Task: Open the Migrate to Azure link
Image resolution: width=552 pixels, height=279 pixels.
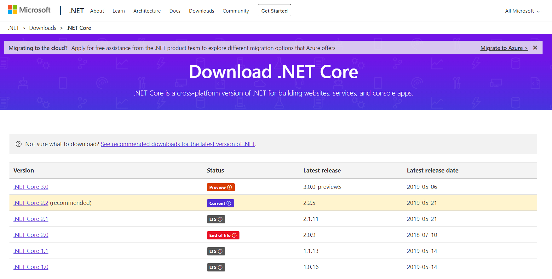Action: point(504,48)
